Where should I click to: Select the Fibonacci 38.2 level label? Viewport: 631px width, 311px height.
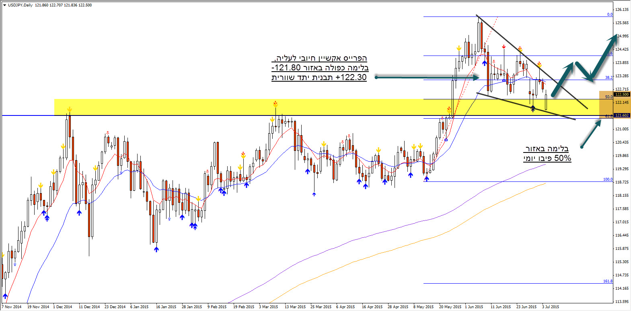[609, 77]
